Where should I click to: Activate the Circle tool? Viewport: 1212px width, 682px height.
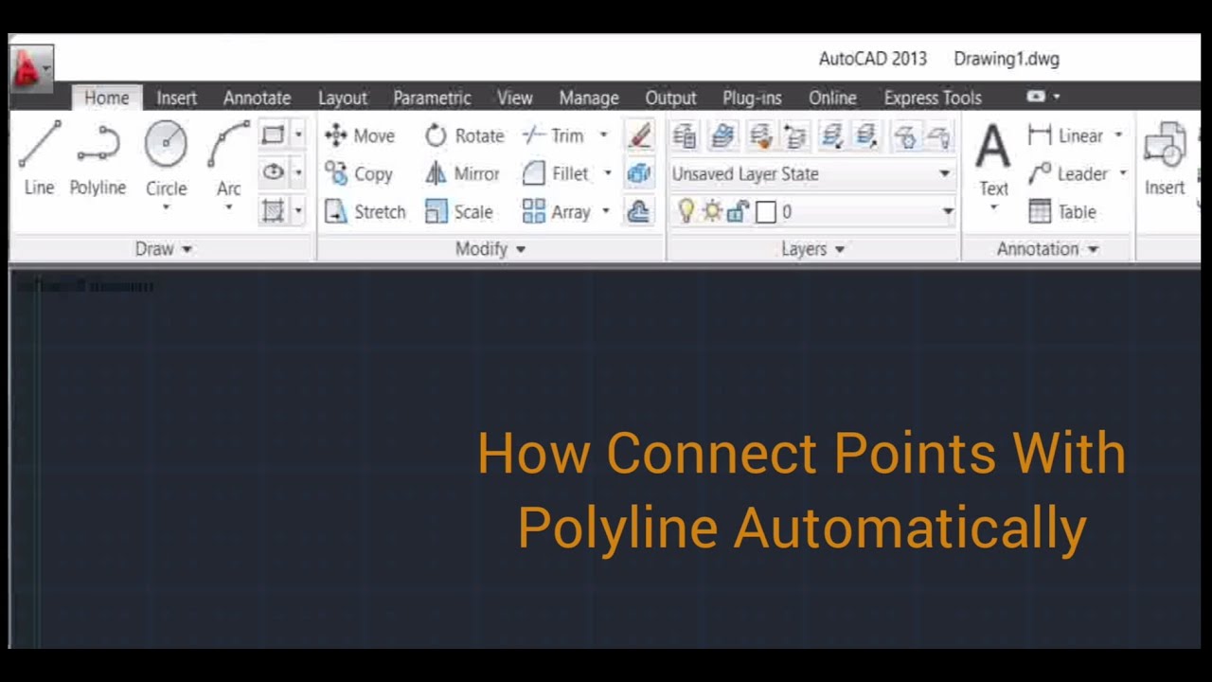point(166,156)
